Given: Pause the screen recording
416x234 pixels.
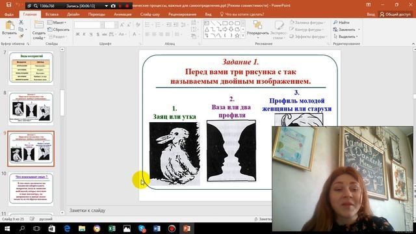Looking at the screenshot, I should (x=120, y=6).
